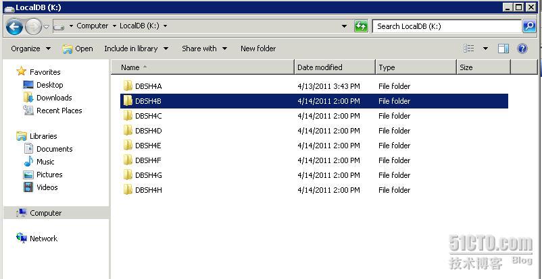Image resolution: width=542 pixels, height=279 pixels.
Task: Click the greyed Forward arrow button
Action: pyautogui.click(x=33, y=26)
